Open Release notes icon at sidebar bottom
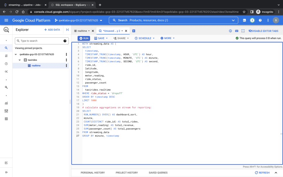 [x=6, y=163]
